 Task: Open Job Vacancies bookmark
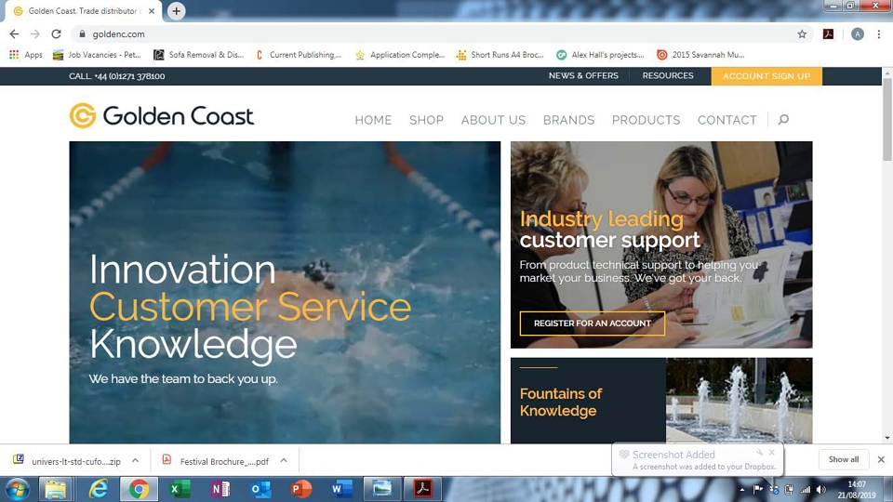click(x=97, y=55)
